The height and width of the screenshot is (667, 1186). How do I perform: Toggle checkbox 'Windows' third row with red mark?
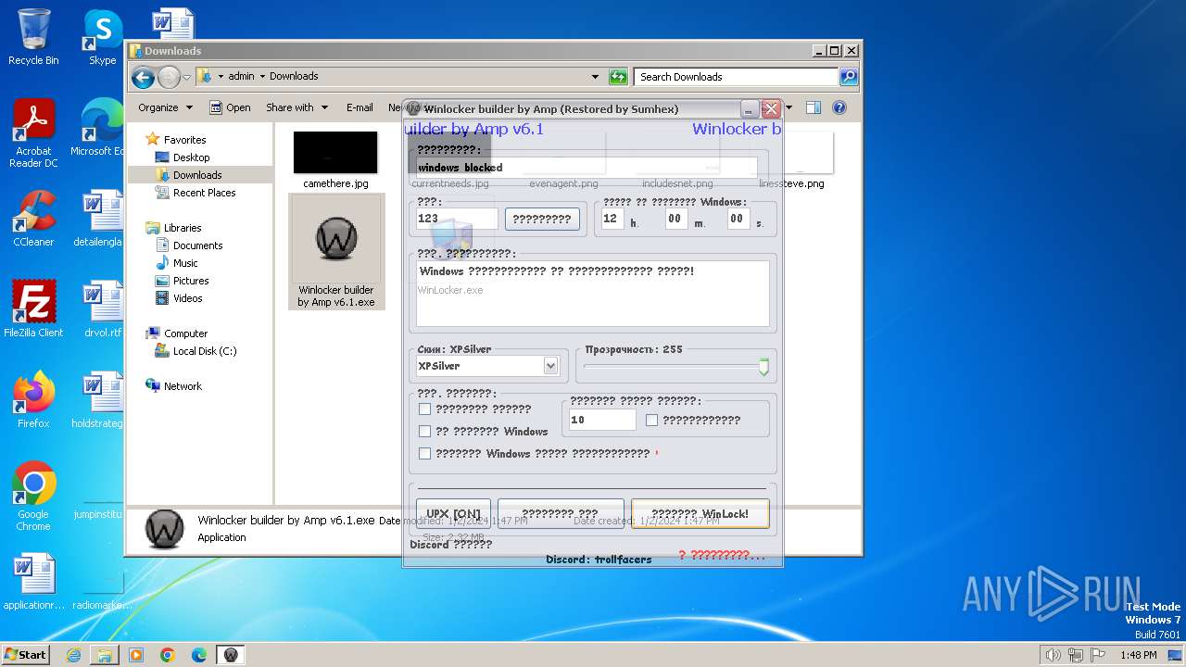424,453
